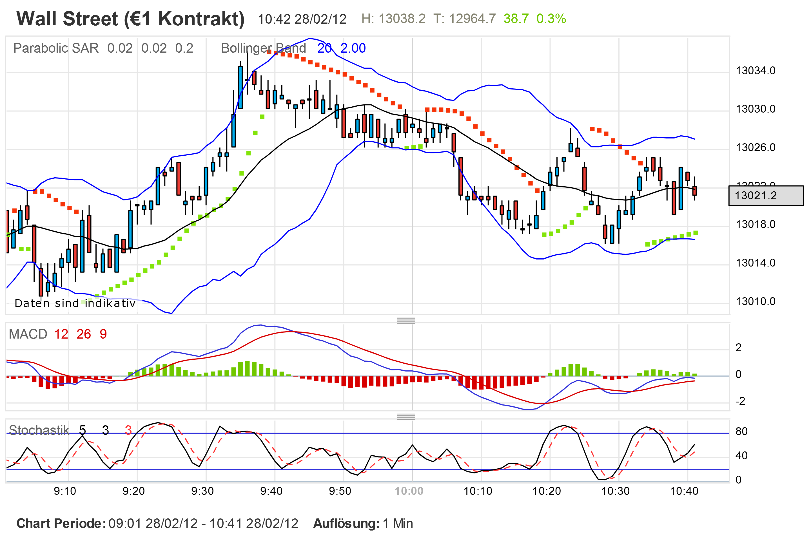Click the timestamp '10:42 28/02/12'

[x=302, y=19]
